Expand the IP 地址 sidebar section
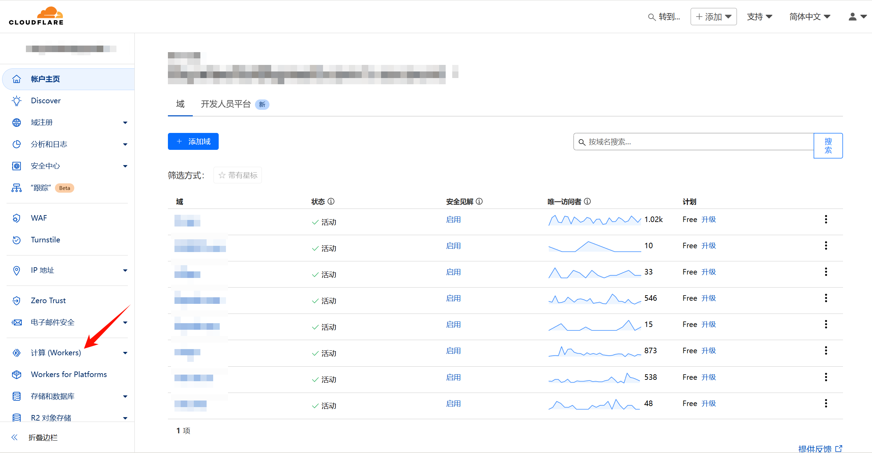The height and width of the screenshot is (453, 872). click(x=125, y=270)
